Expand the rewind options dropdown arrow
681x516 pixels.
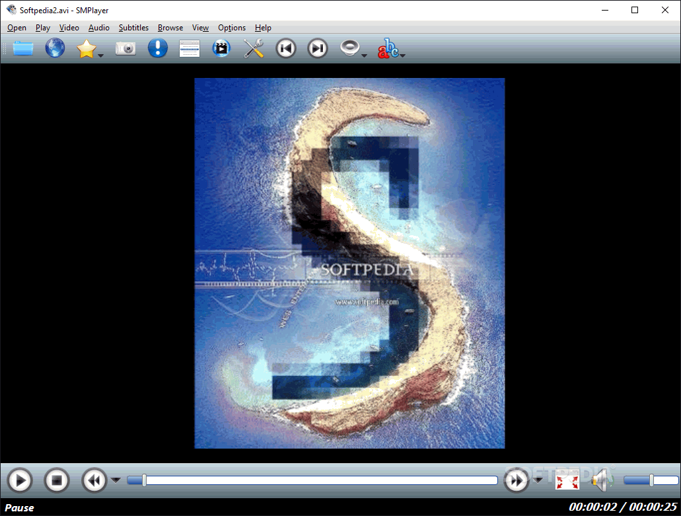click(x=116, y=480)
